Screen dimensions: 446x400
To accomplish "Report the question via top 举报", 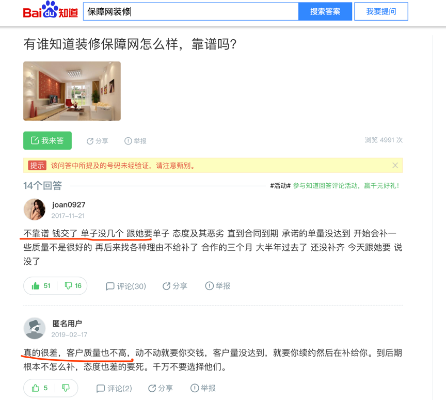I will 135,141.
